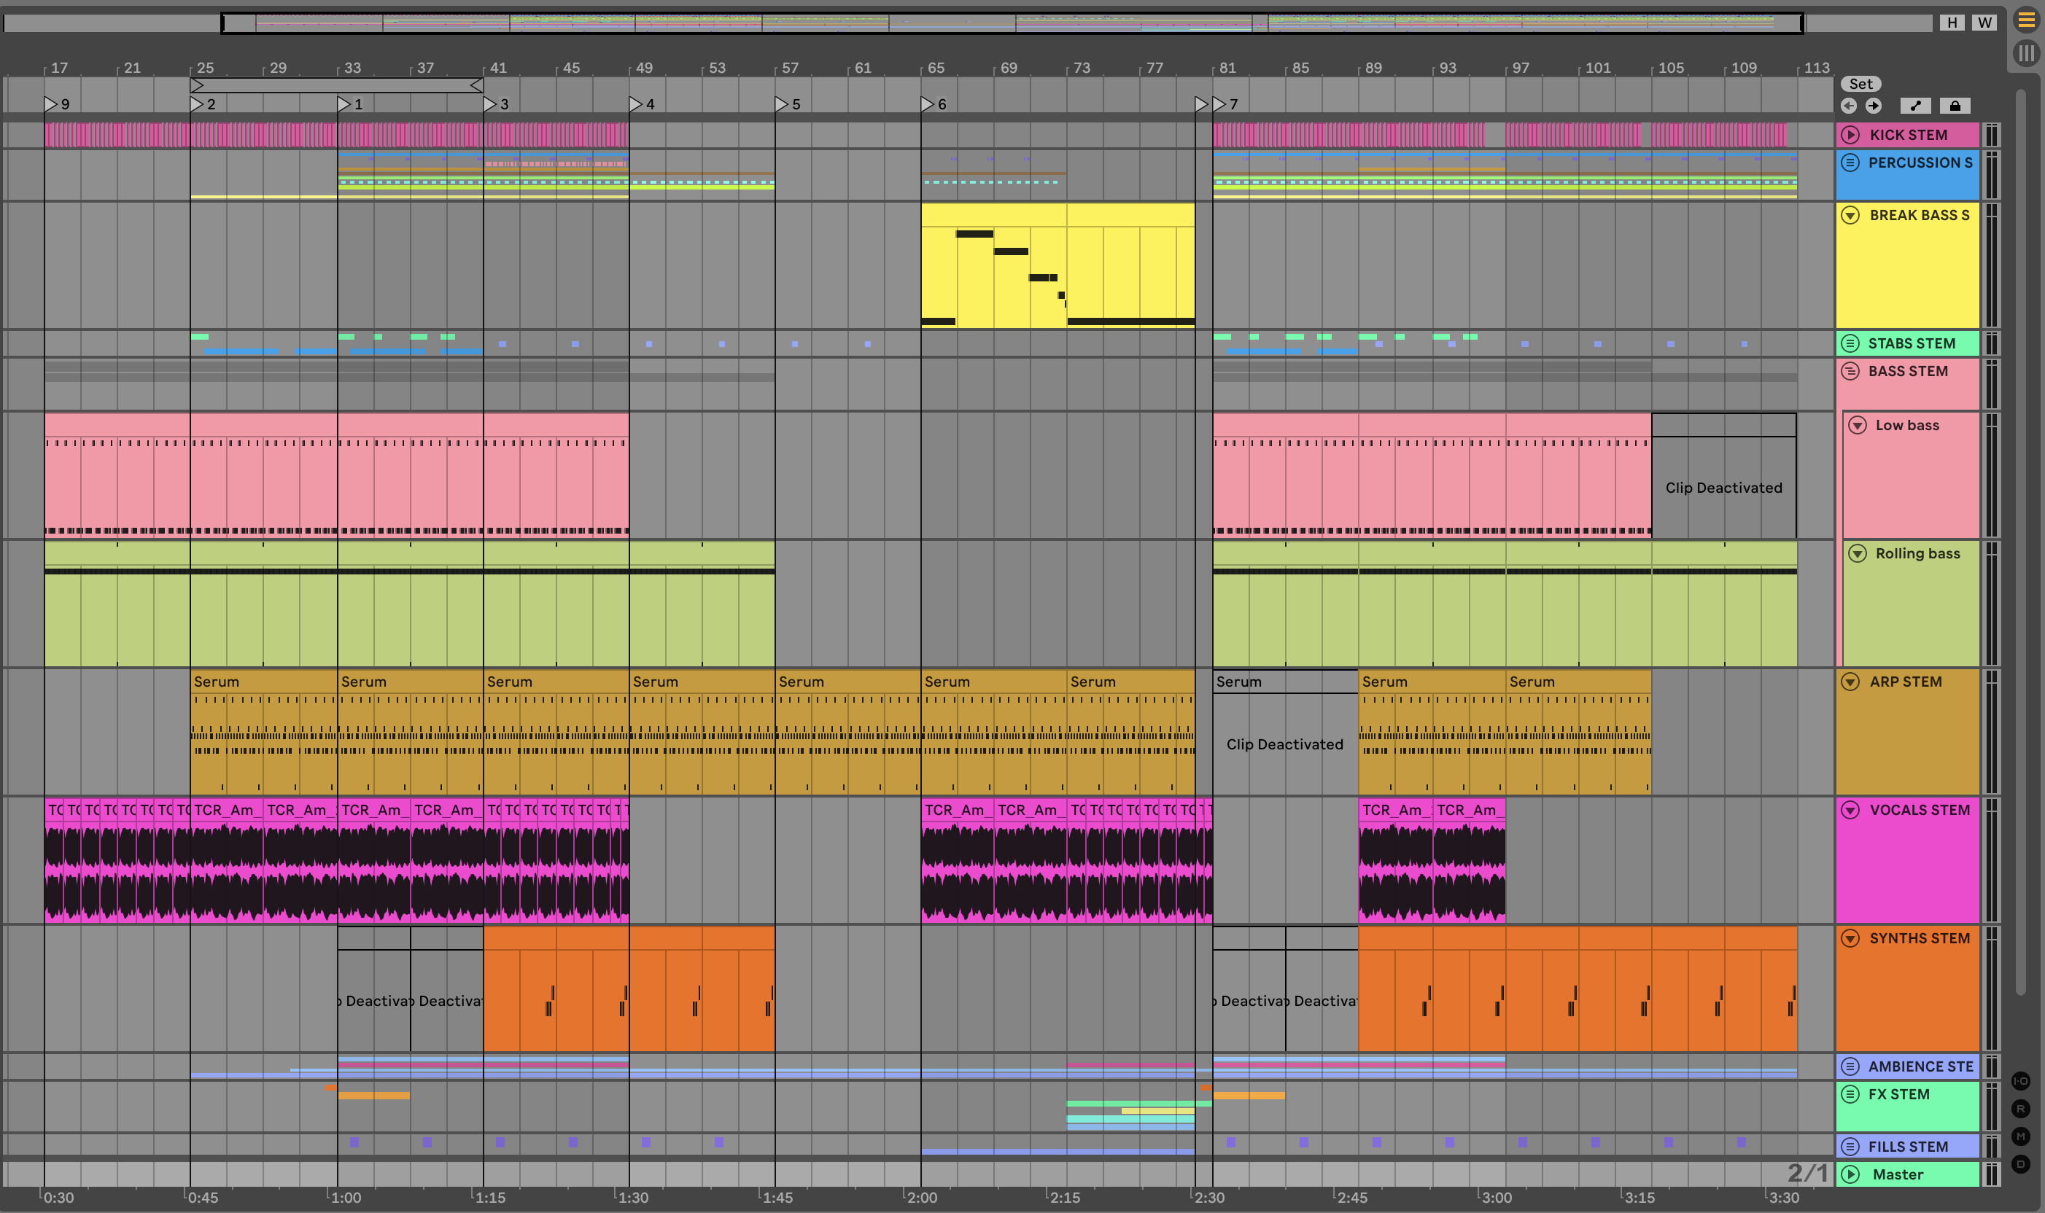Toggle the Mixer section M button
The width and height of the screenshot is (2045, 1213).
[x=2019, y=1136]
